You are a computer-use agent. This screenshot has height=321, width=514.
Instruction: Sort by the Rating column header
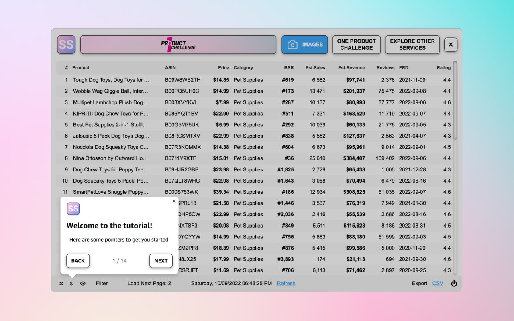click(x=444, y=68)
